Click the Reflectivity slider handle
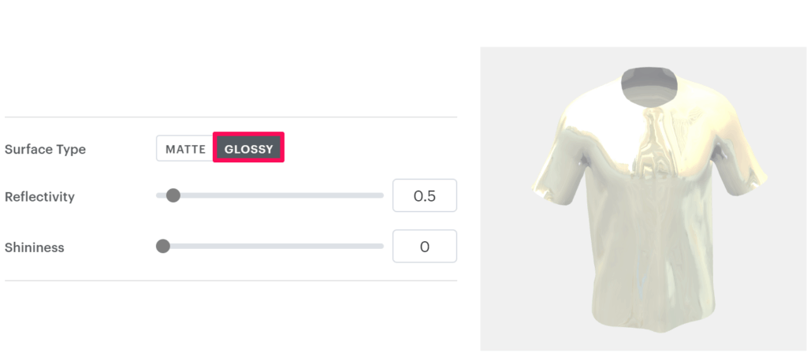 (173, 195)
